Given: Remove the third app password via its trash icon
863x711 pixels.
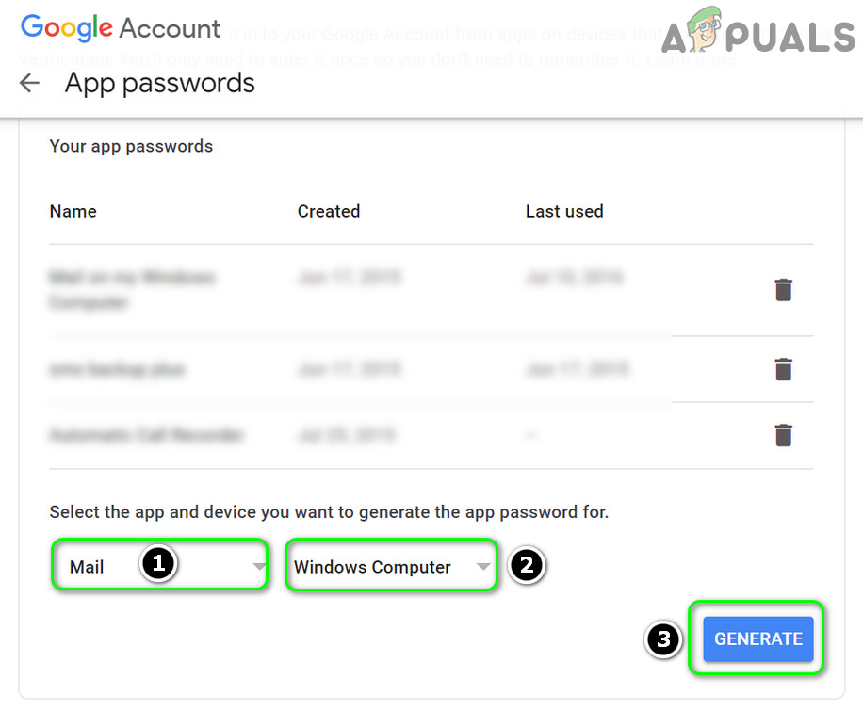Looking at the screenshot, I should click(783, 435).
